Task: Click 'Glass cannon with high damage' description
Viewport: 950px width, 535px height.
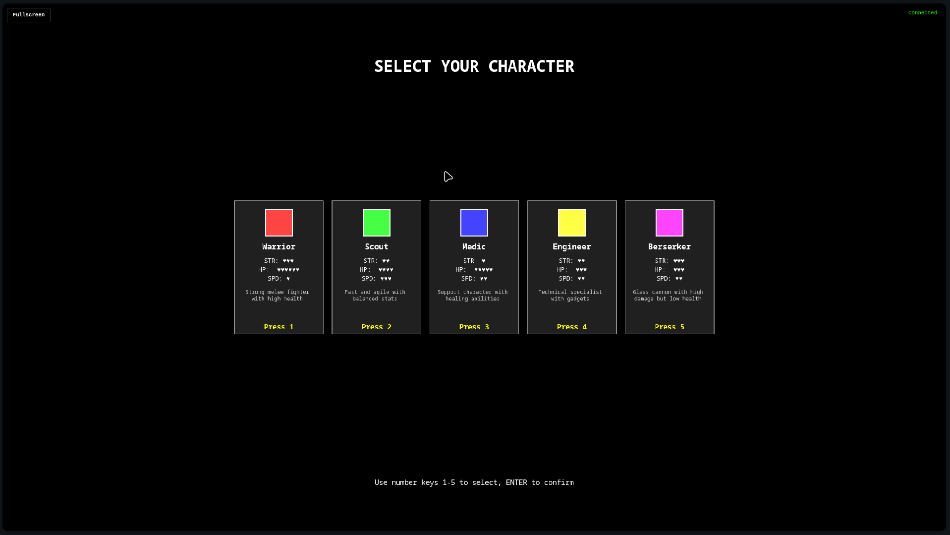Action: click(x=668, y=296)
